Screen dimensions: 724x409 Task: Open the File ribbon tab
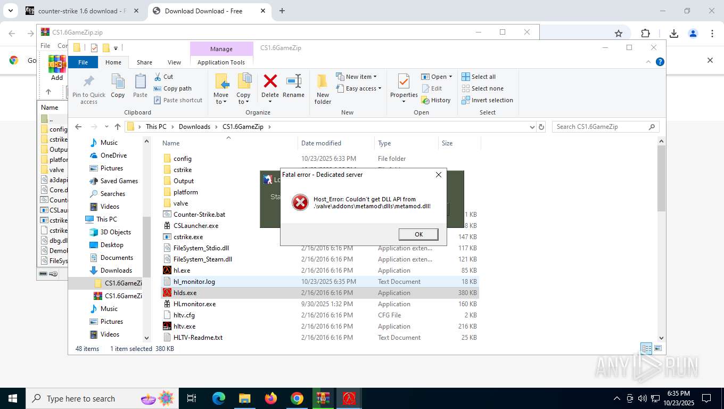point(83,62)
